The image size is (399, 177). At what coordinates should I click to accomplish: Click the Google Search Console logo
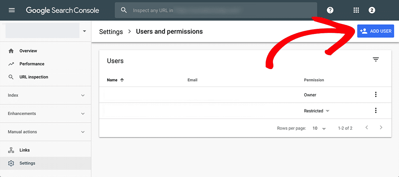pos(62,10)
